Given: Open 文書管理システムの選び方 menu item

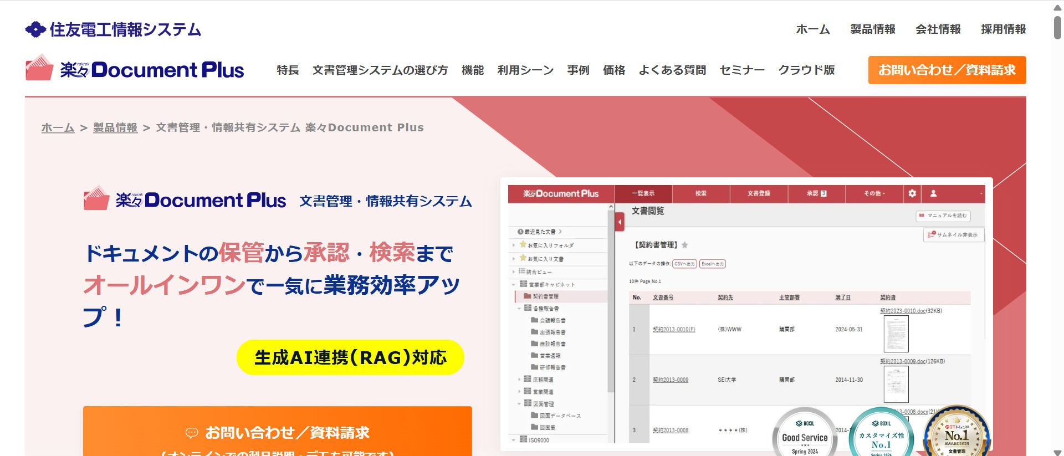Looking at the screenshot, I should tap(380, 70).
